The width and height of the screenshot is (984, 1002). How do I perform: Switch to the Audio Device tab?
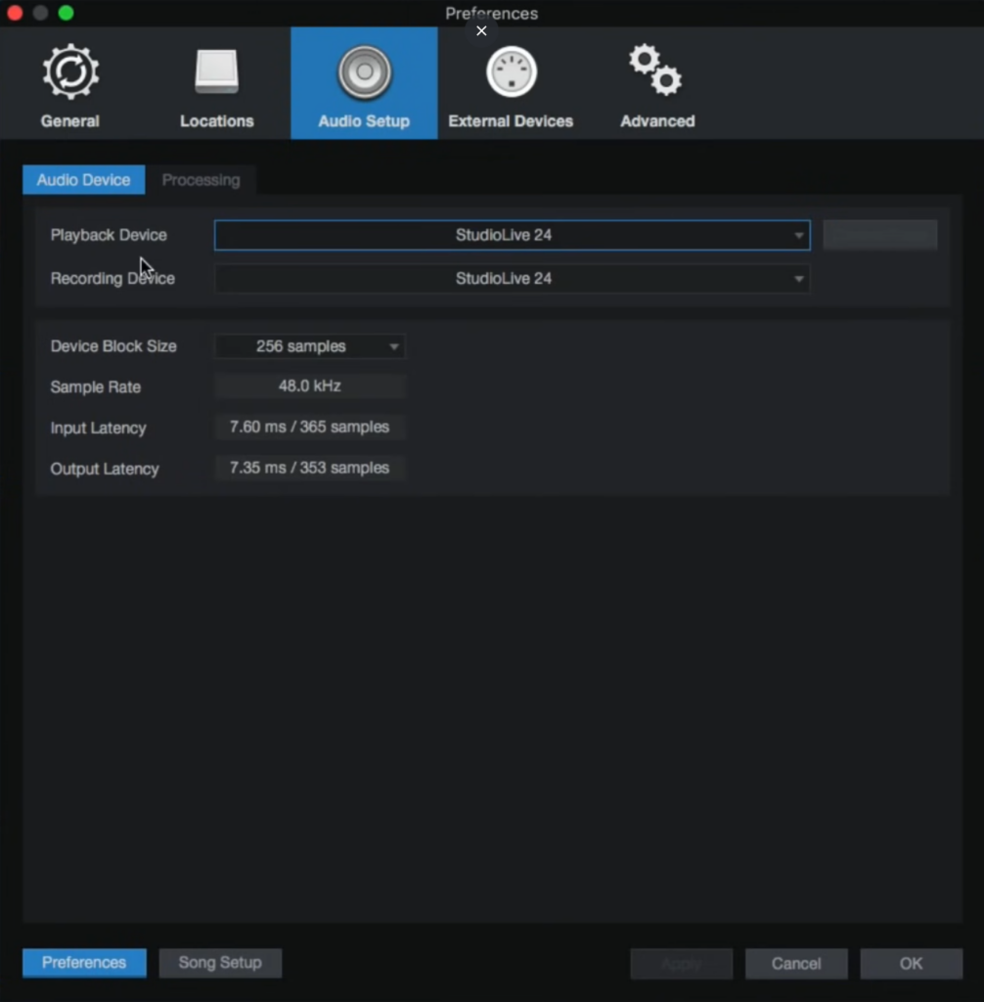point(84,180)
